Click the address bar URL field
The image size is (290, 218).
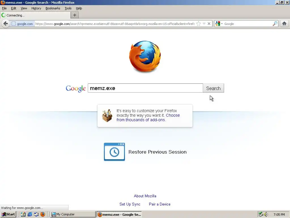pyautogui.click(x=115, y=24)
